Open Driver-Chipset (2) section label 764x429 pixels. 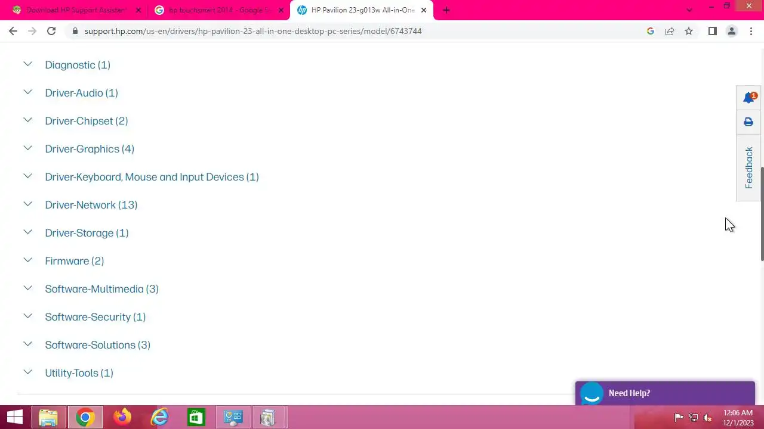click(87, 121)
